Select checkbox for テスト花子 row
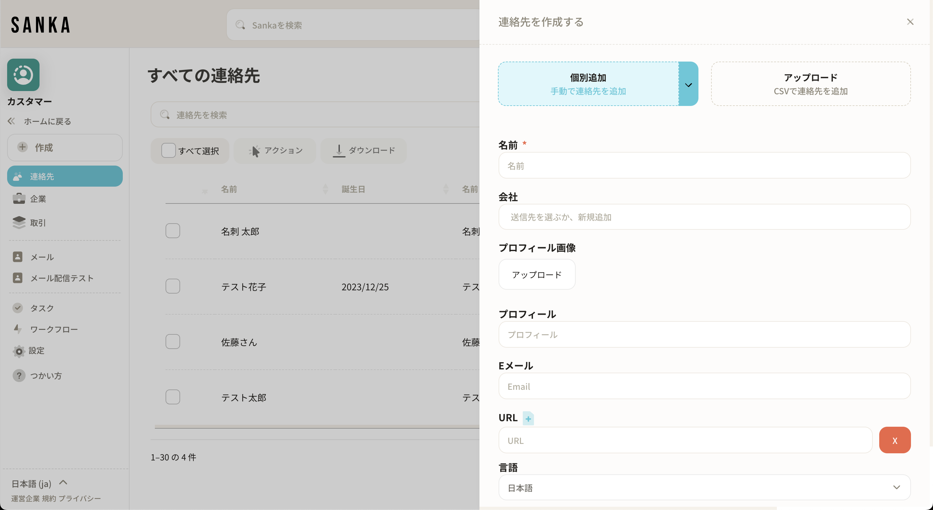This screenshot has width=933, height=510. tap(173, 286)
